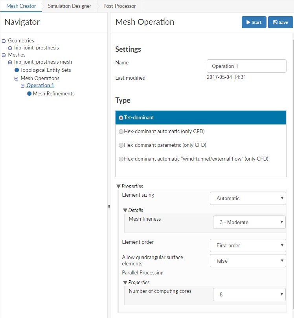294x318 pixels.
Task: Select wind-tunnel/external flow mesh type
Action: click(121, 159)
